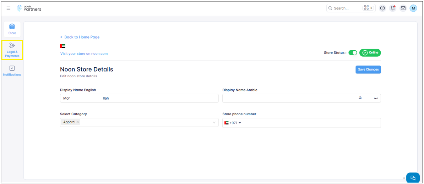Click the noon Partners logo
The image size is (424, 184).
[x=29, y=8]
